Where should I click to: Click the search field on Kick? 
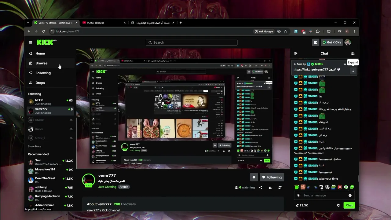[192, 42]
